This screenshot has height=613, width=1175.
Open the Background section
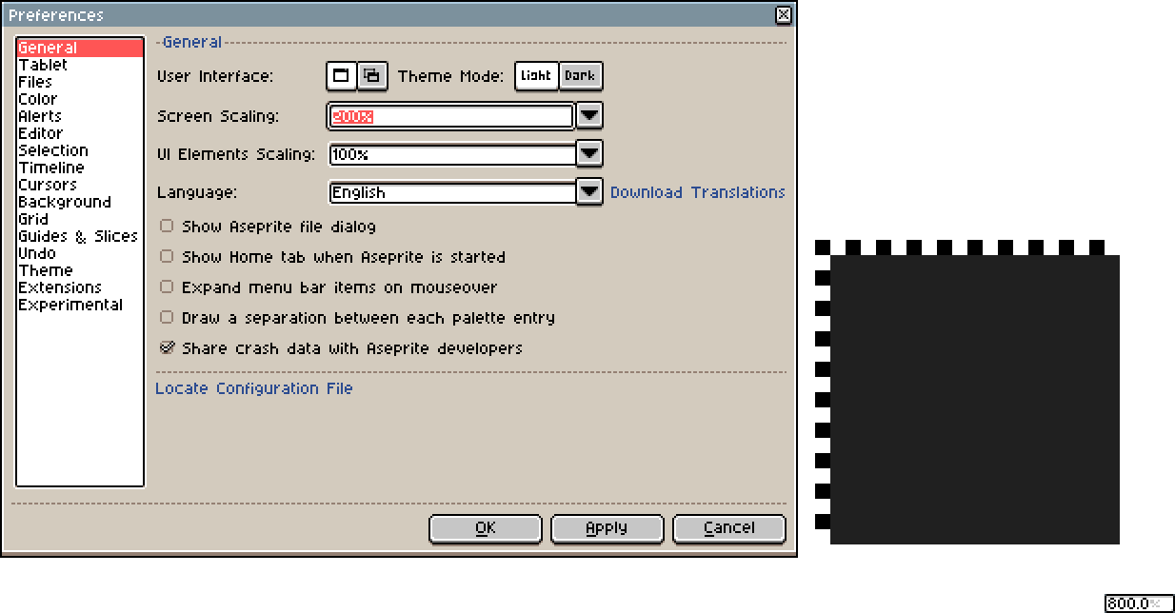[80, 202]
